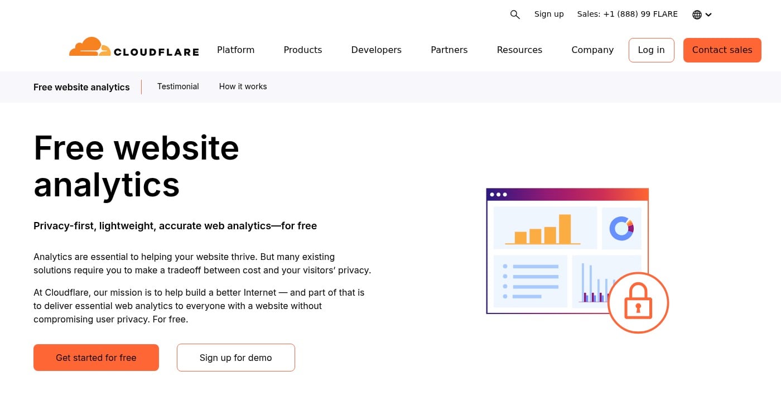Screen dimensions: 781x410
Task: Click the Log in button
Action: point(652,50)
